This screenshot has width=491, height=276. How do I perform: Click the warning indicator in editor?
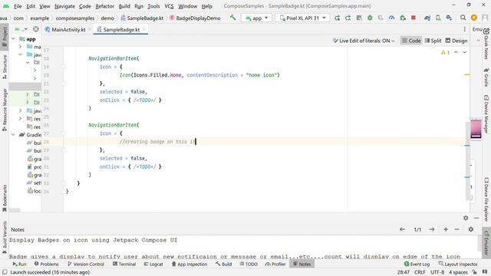(445, 52)
